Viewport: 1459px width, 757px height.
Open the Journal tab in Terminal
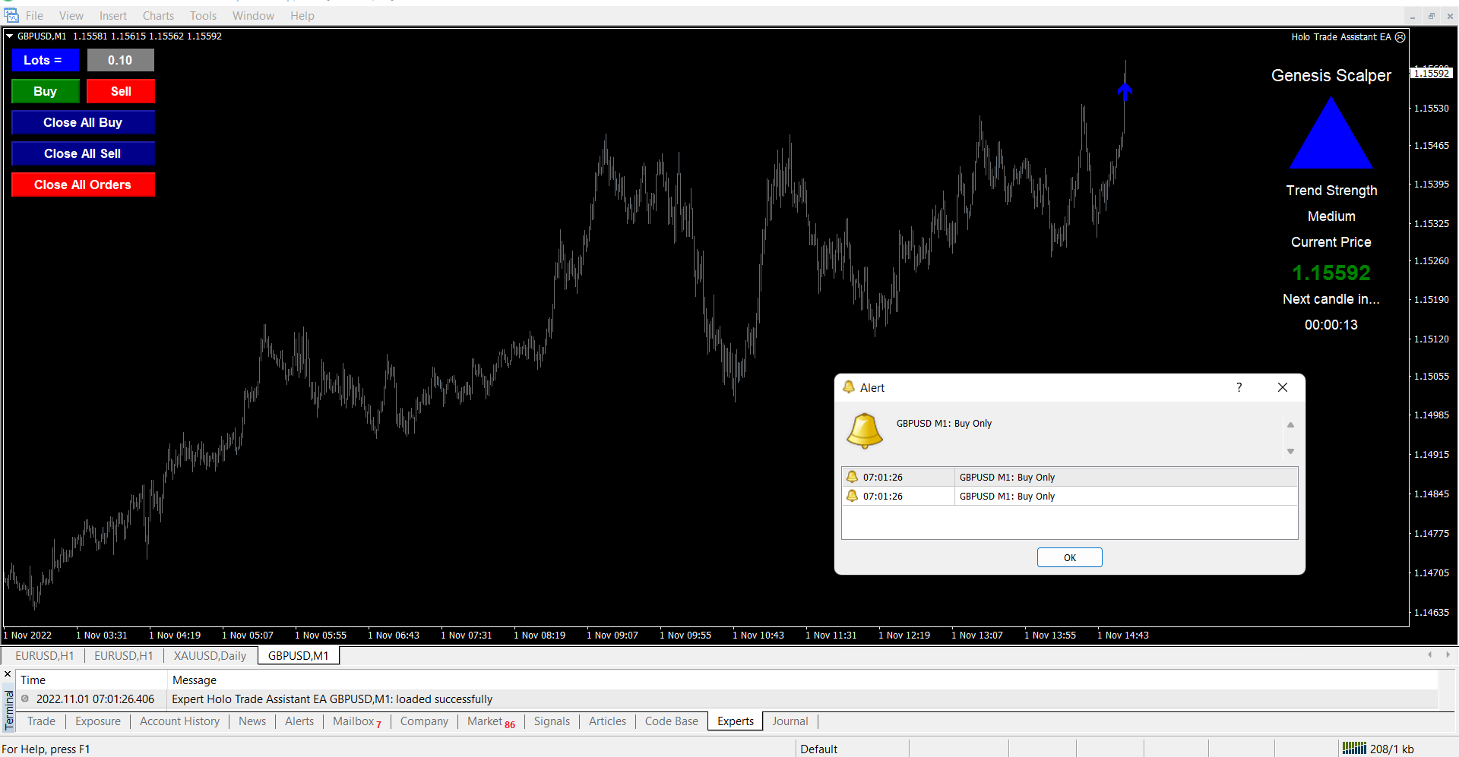[790, 721]
